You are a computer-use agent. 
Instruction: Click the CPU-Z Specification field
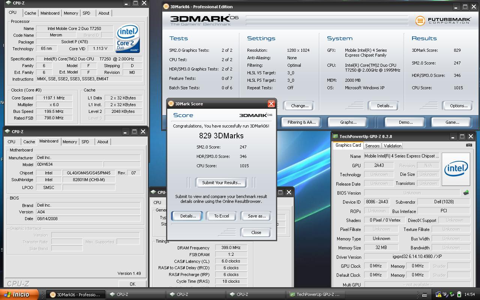(89, 59)
